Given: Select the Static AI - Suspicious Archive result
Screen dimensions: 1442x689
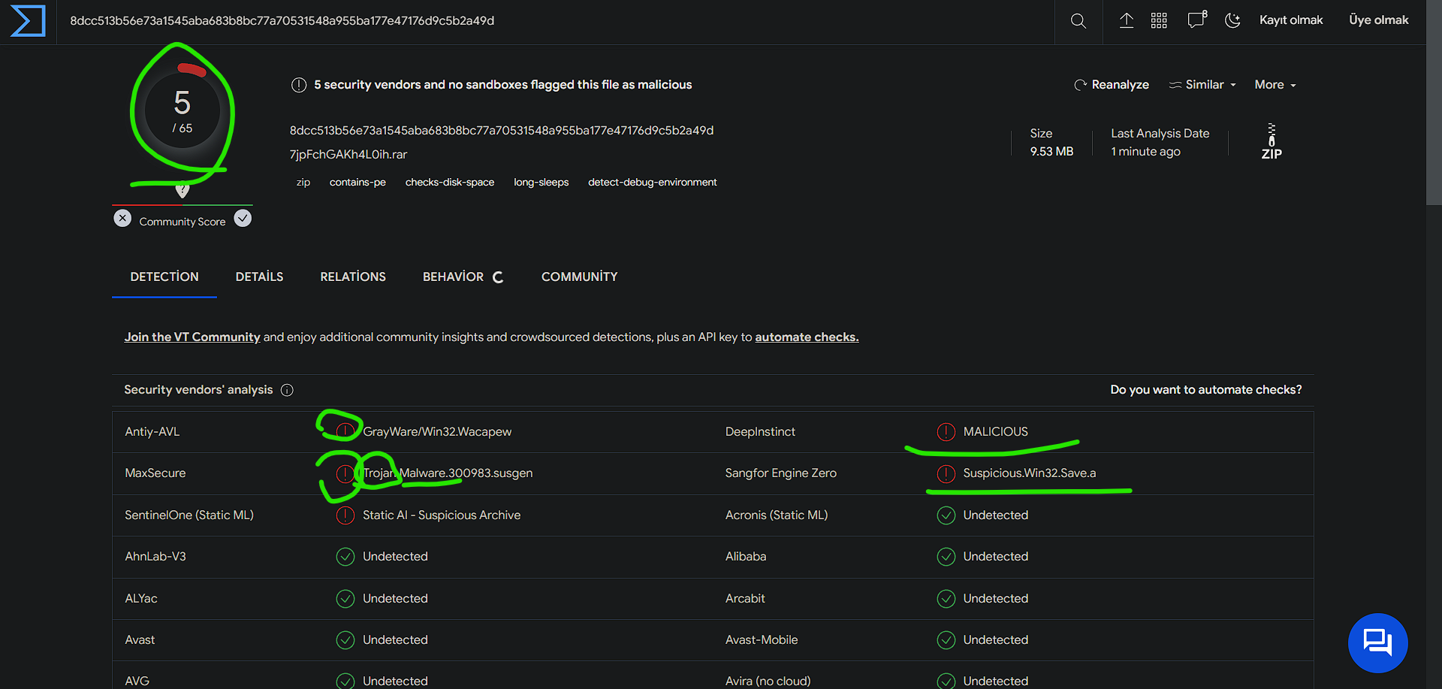Looking at the screenshot, I should (x=442, y=515).
